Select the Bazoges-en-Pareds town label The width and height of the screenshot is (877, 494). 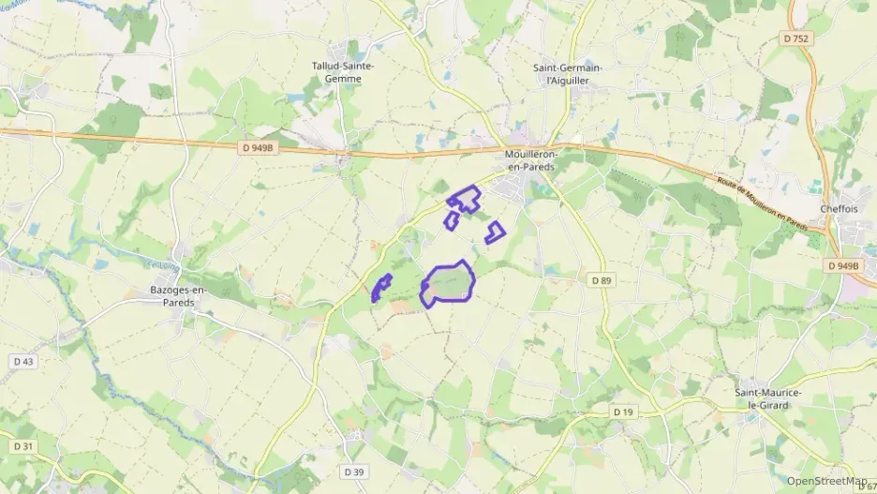(178, 296)
